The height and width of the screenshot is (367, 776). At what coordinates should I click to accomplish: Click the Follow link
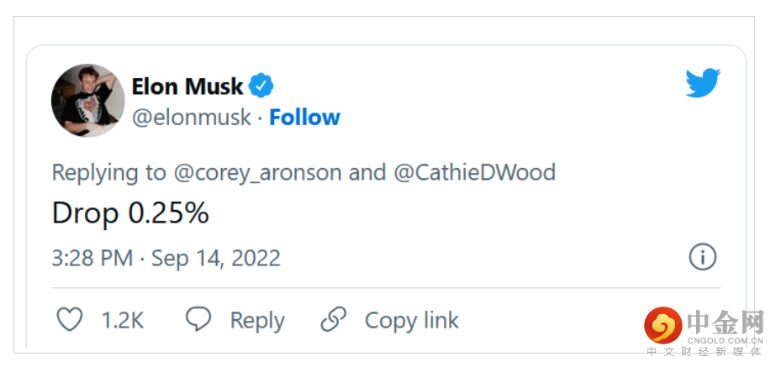point(304,118)
